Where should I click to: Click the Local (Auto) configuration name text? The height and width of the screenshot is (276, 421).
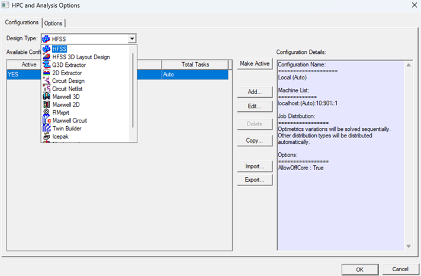tap(292, 78)
